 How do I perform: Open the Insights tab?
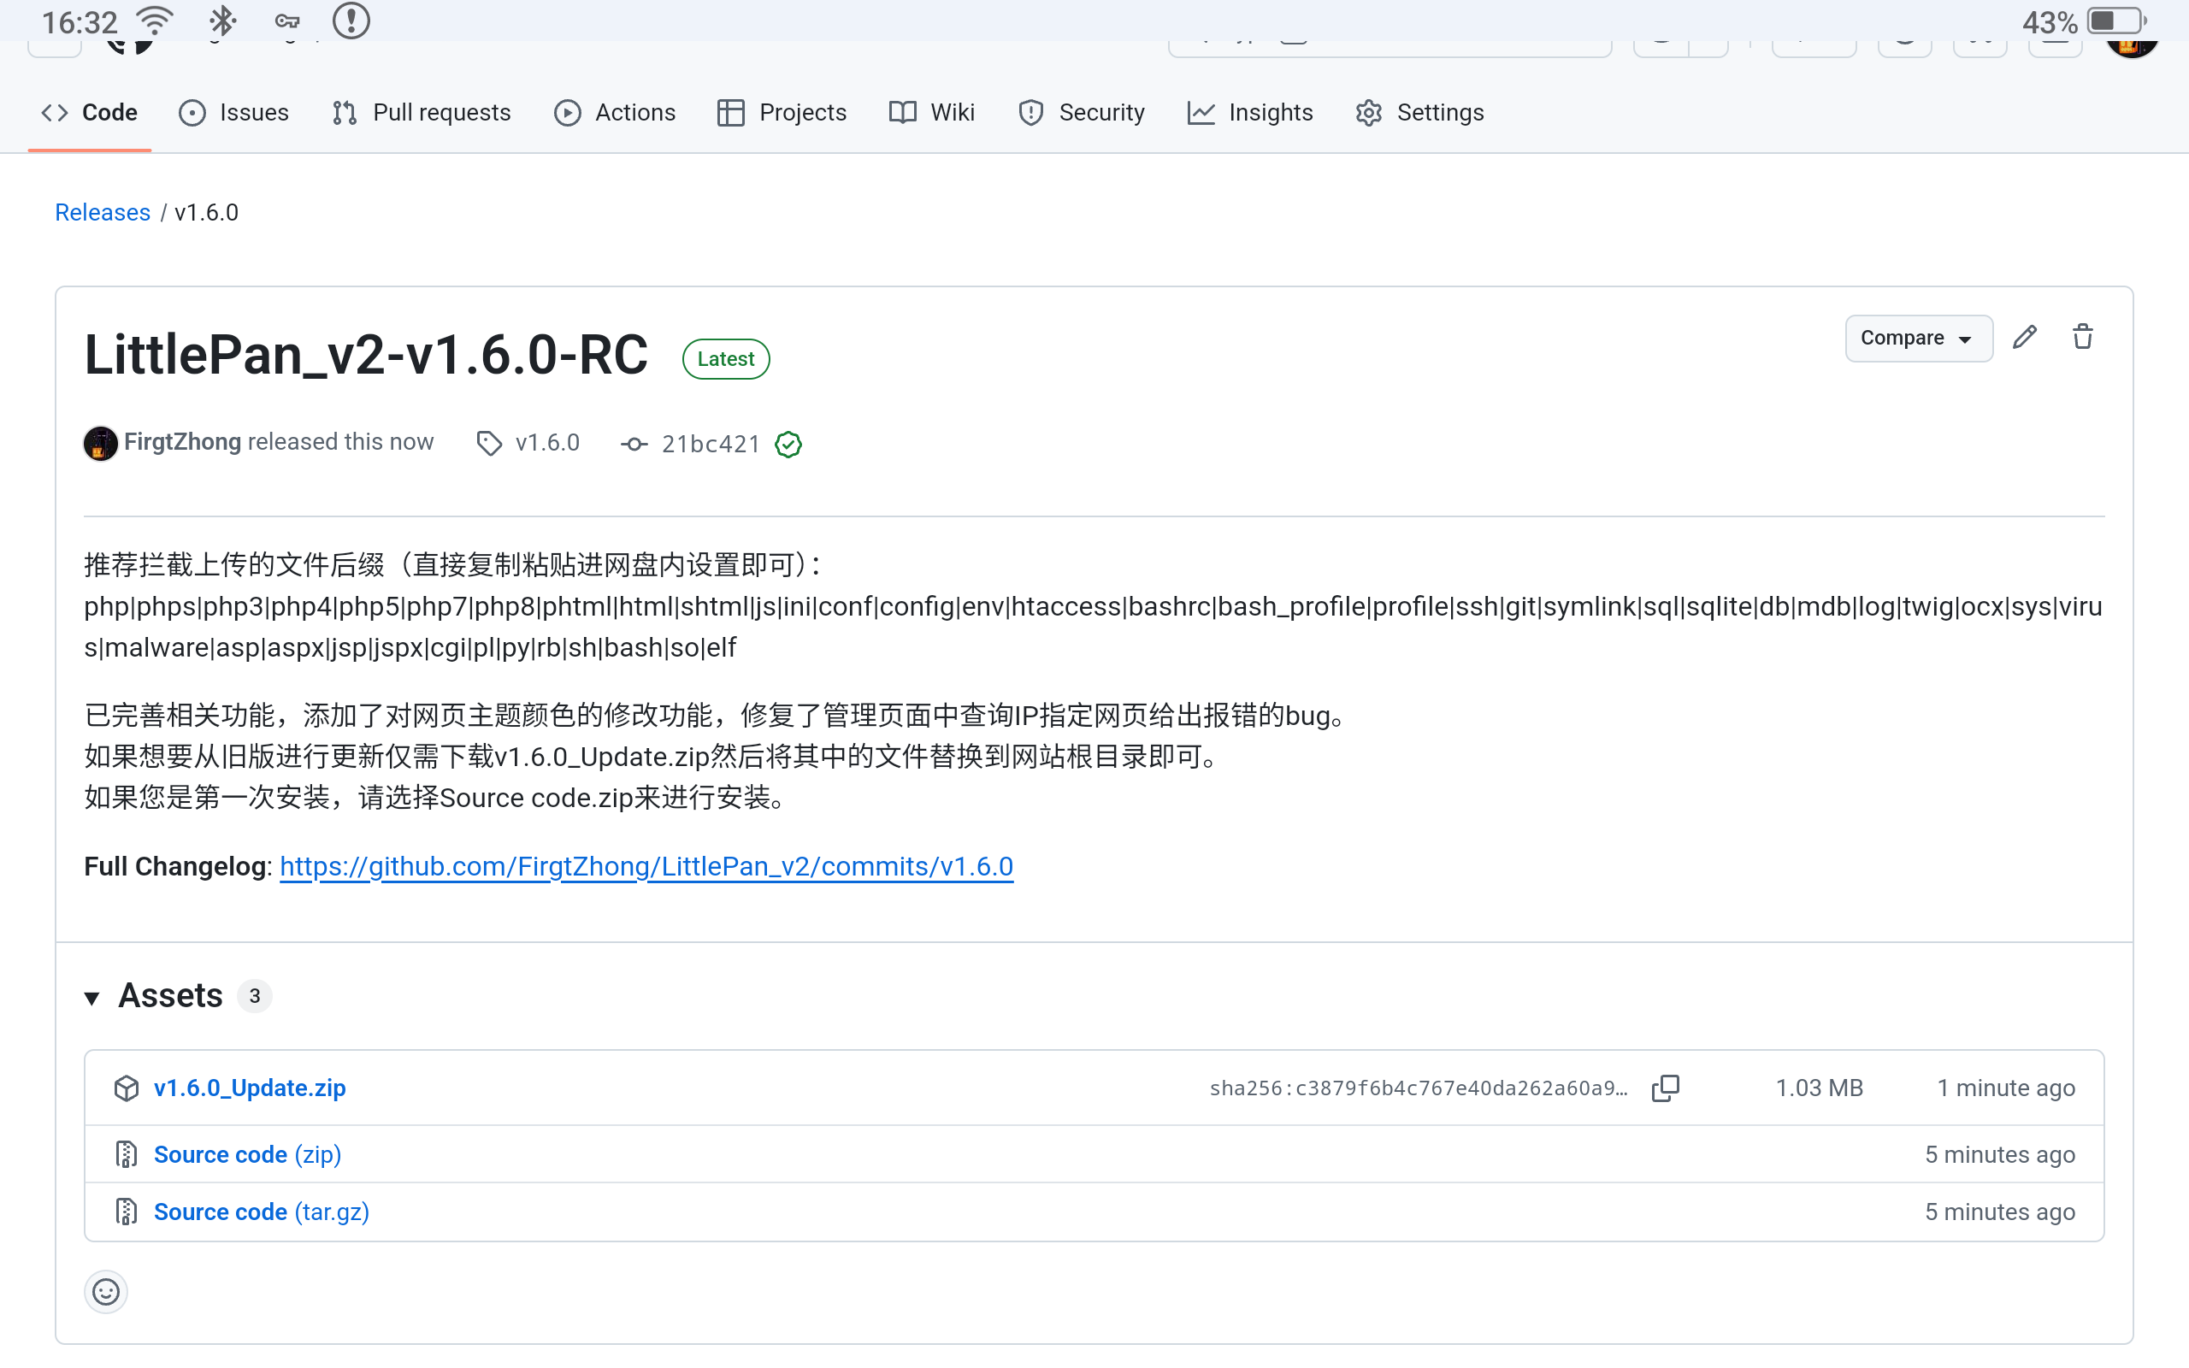click(1250, 112)
